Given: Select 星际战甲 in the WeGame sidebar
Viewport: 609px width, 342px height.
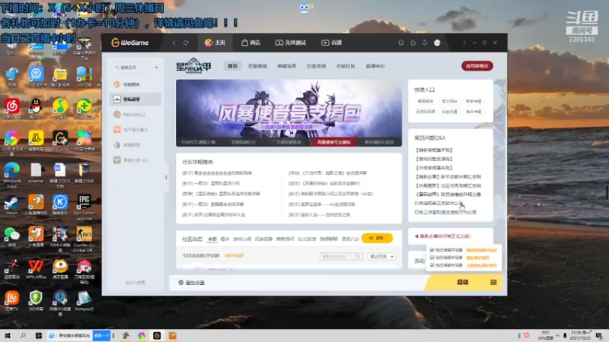Looking at the screenshot, I should click(x=136, y=100).
